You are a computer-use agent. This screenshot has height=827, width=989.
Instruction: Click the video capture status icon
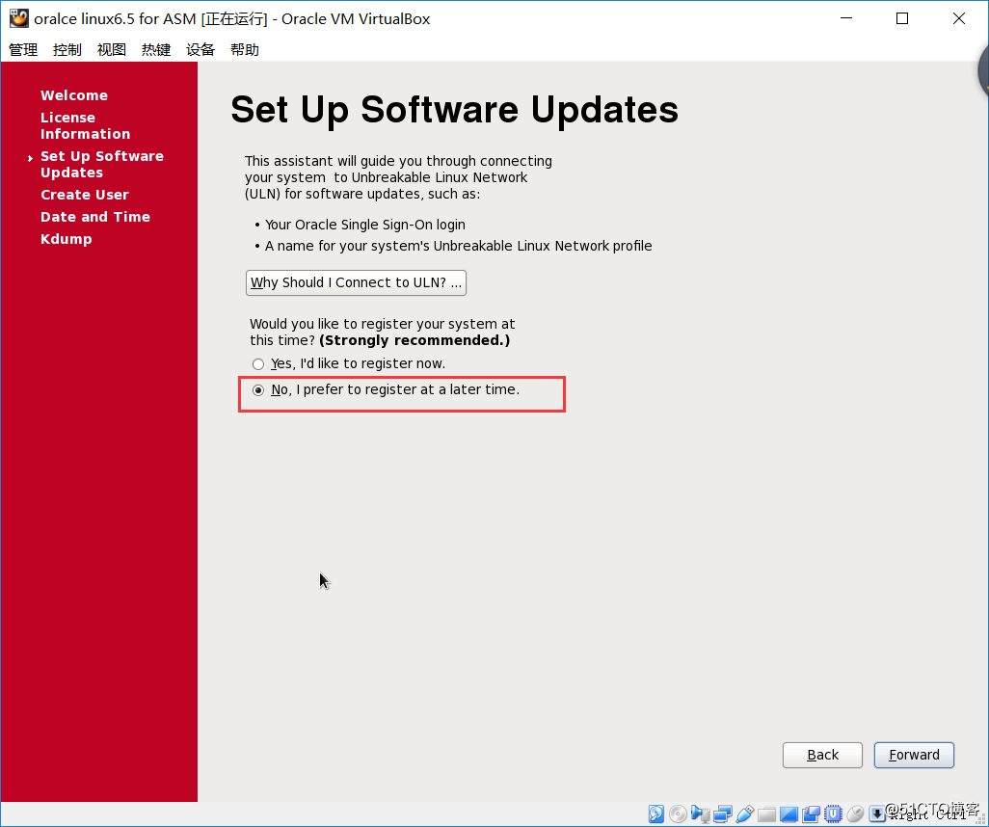click(x=811, y=814)
